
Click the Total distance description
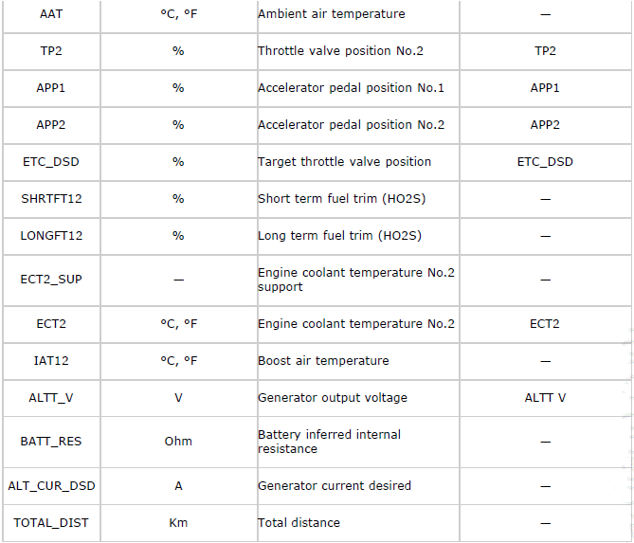pyautogui.click(x=299, y=523)
